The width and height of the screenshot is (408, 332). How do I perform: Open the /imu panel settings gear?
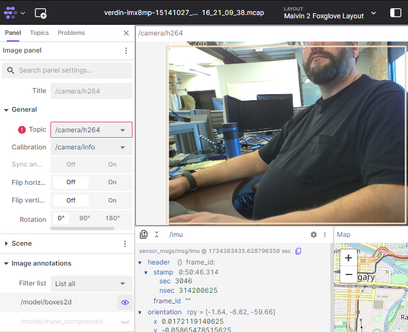(x=314, y=235)
